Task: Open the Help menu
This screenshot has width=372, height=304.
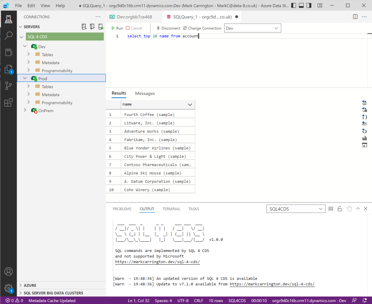Action: (x=60, y=5)
